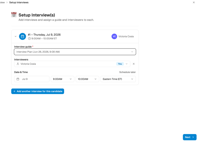Change the 10:00AM end time dropdown
This screenshot has width=199, height=142.
(x=87, y=79)
